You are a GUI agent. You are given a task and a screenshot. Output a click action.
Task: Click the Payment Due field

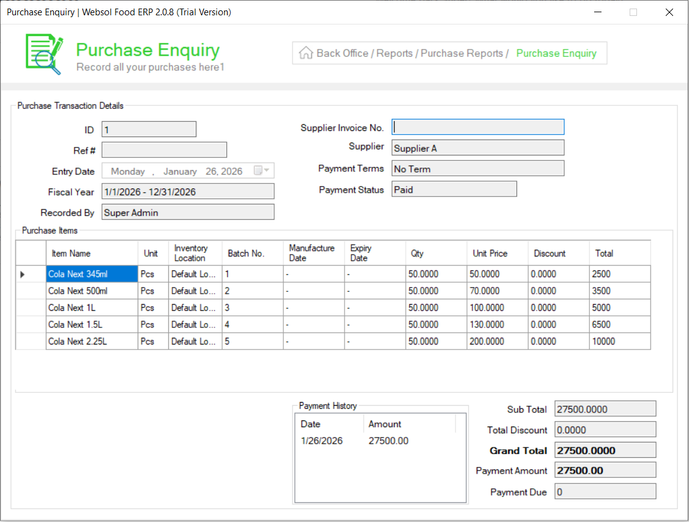pos(605,491)
